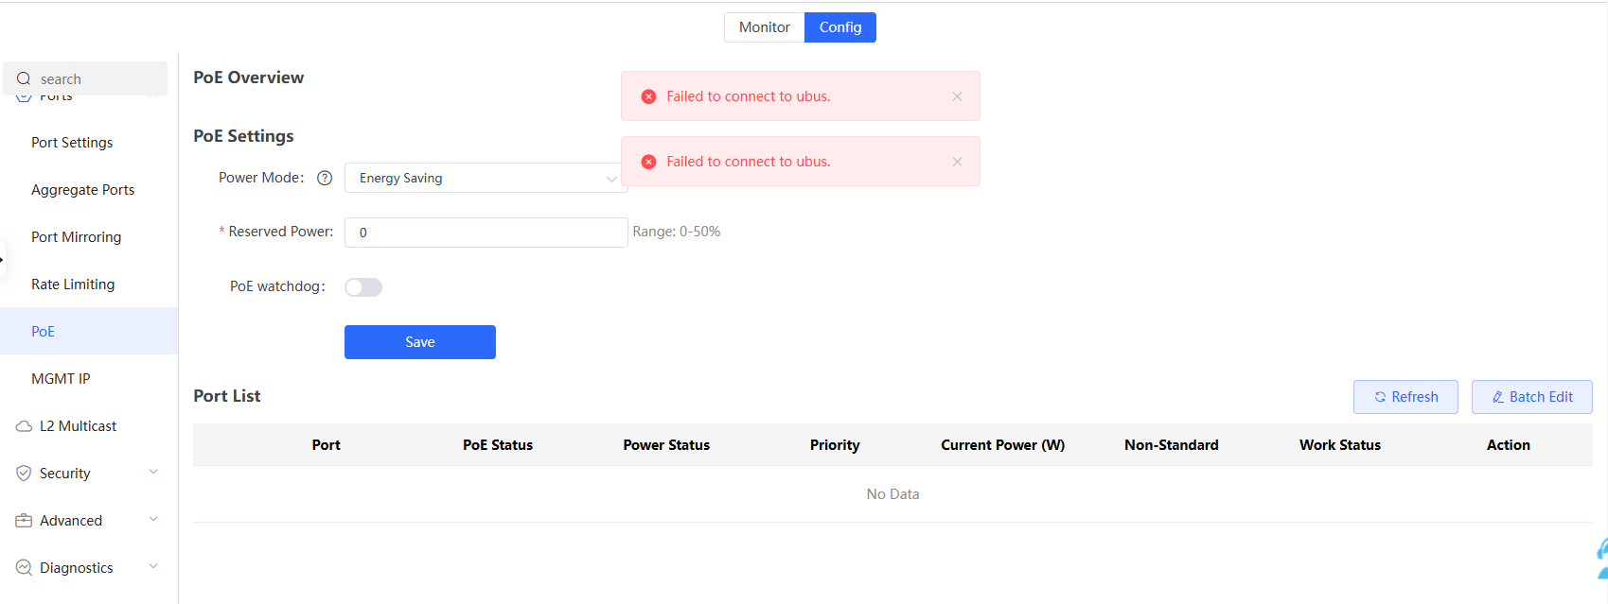Expand the Diagnostics menu chevron
Viewport: 1608px width, 604px height.
coord(153,567)
